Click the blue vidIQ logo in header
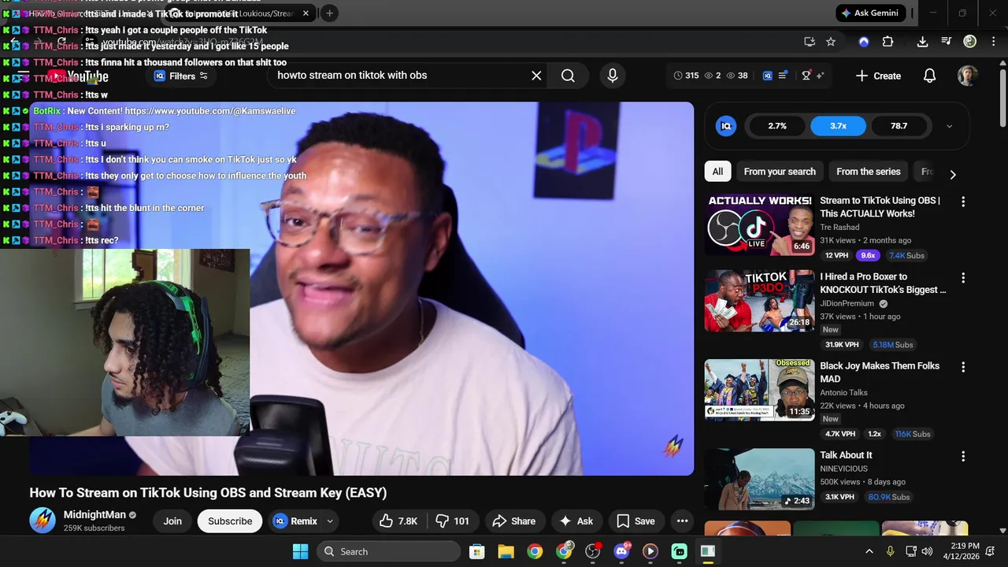This screenshot has height=567, width=1008. click(x=768, y=76)
